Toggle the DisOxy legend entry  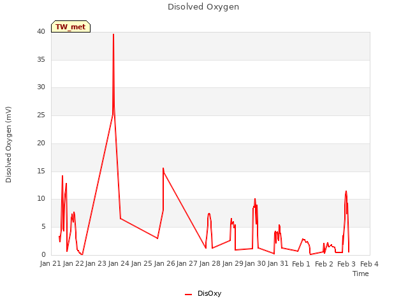click(203, 293)
